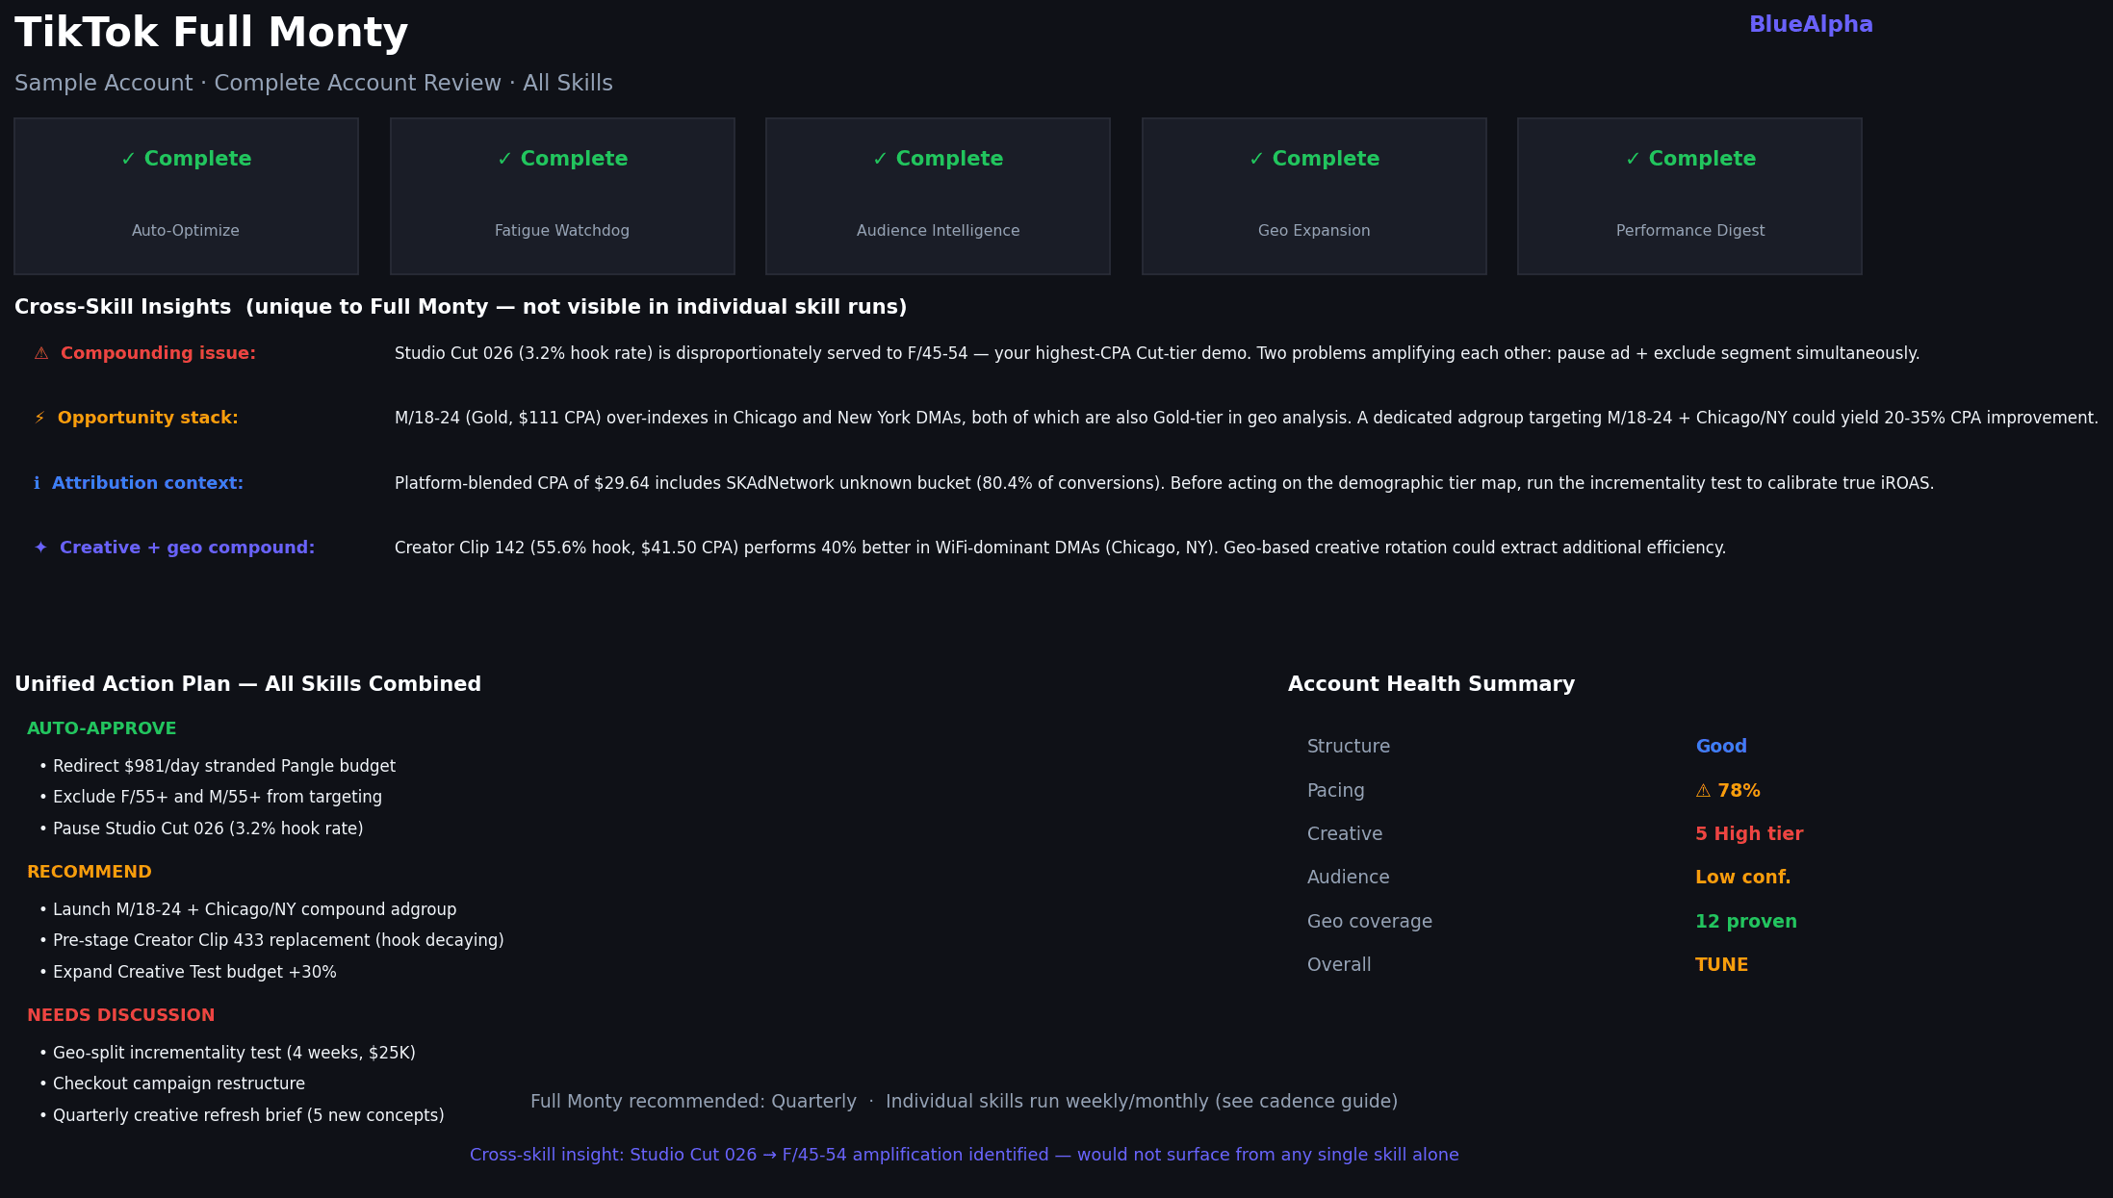Select the 'Opportunity stack:' label
Screen dimensions: 2113x1198
tap(147, 418)
